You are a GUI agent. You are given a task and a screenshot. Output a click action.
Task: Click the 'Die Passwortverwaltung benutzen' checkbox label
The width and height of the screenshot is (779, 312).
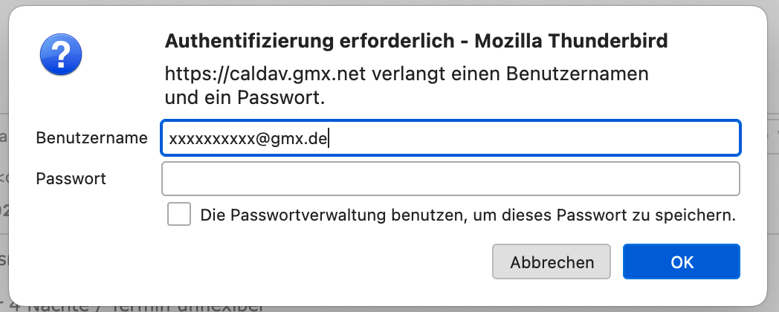468,216
